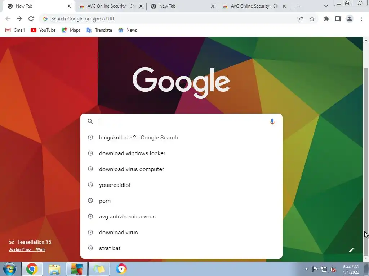
Task: Open Chrome's three-dot menu
Action: coord(361,19)
